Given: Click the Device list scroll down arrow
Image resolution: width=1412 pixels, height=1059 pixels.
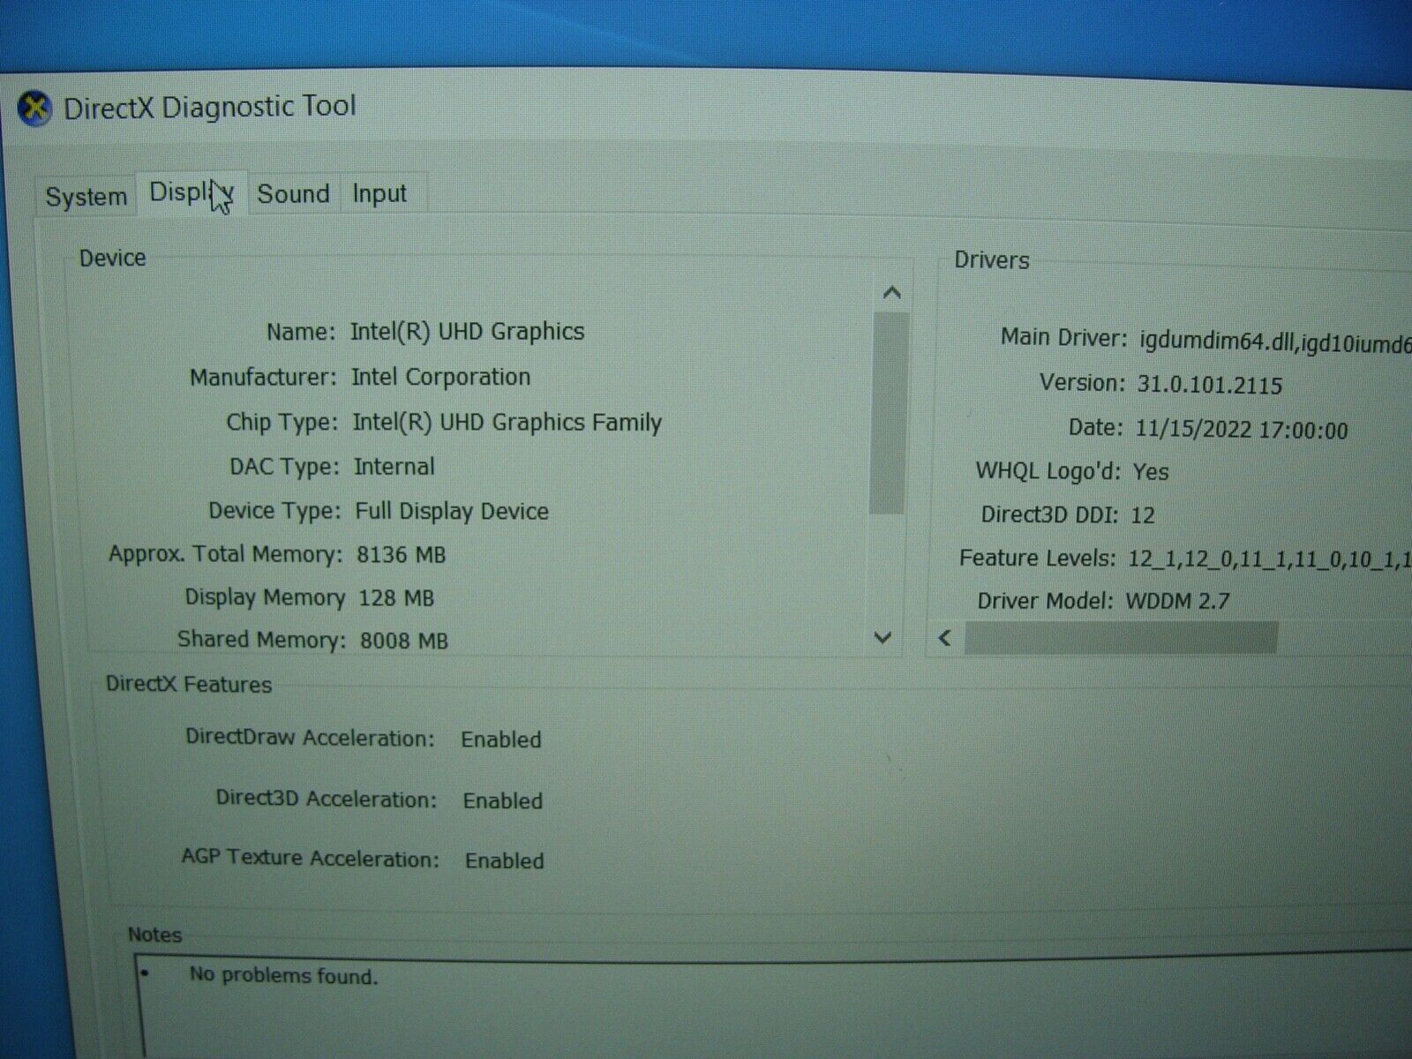Looking at the screenshot, I should coord(882,636).
